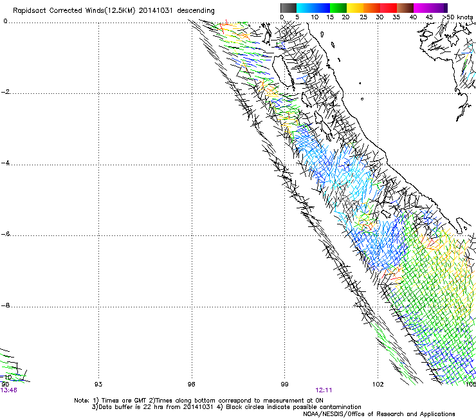Click the note 'Times are GMT'
This screenshot has height=418, width=476.
pyautogui.click(x=124, y=401)
